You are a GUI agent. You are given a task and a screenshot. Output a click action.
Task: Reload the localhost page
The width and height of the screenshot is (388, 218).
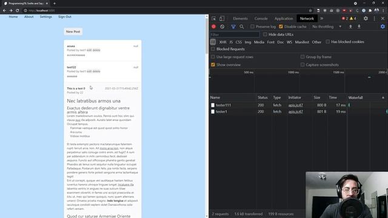[18, 11]
